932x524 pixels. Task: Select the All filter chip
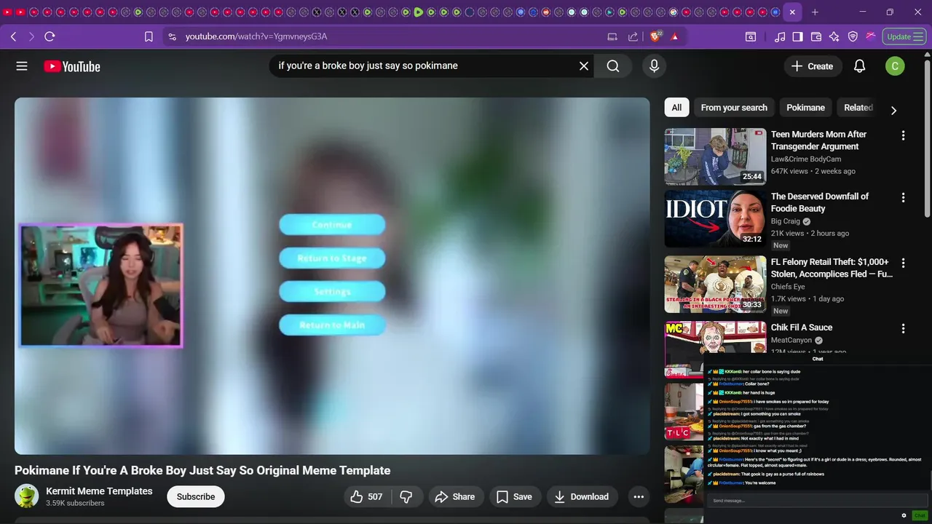pos(676,108)
